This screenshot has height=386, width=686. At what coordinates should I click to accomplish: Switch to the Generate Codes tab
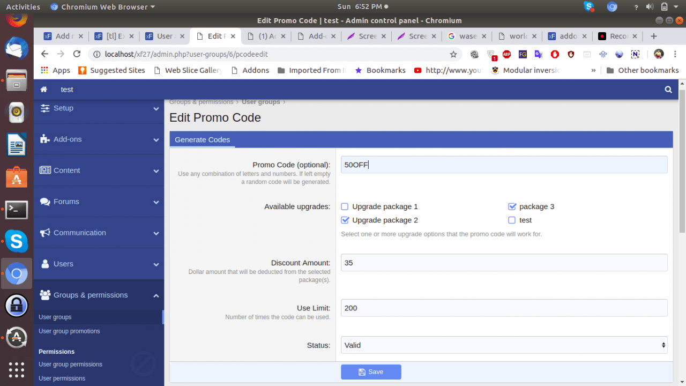tap(202, 140)
